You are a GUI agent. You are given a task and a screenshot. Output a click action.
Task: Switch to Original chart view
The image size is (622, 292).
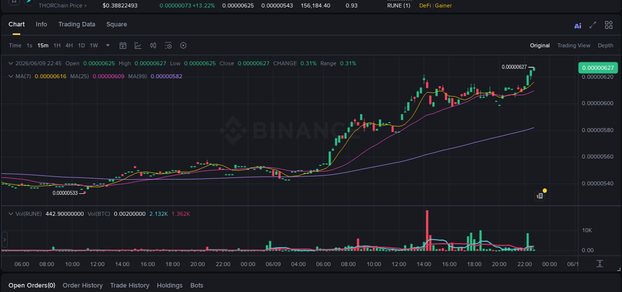(540, 45)
